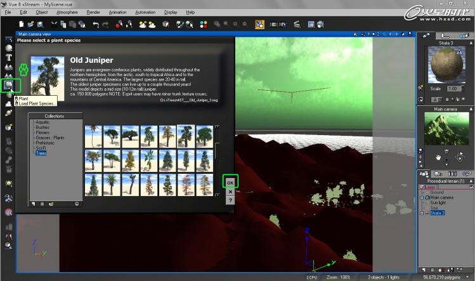Select the Trees collection
Viewport: 475px width, 281px height.
(x=41, y=153)
